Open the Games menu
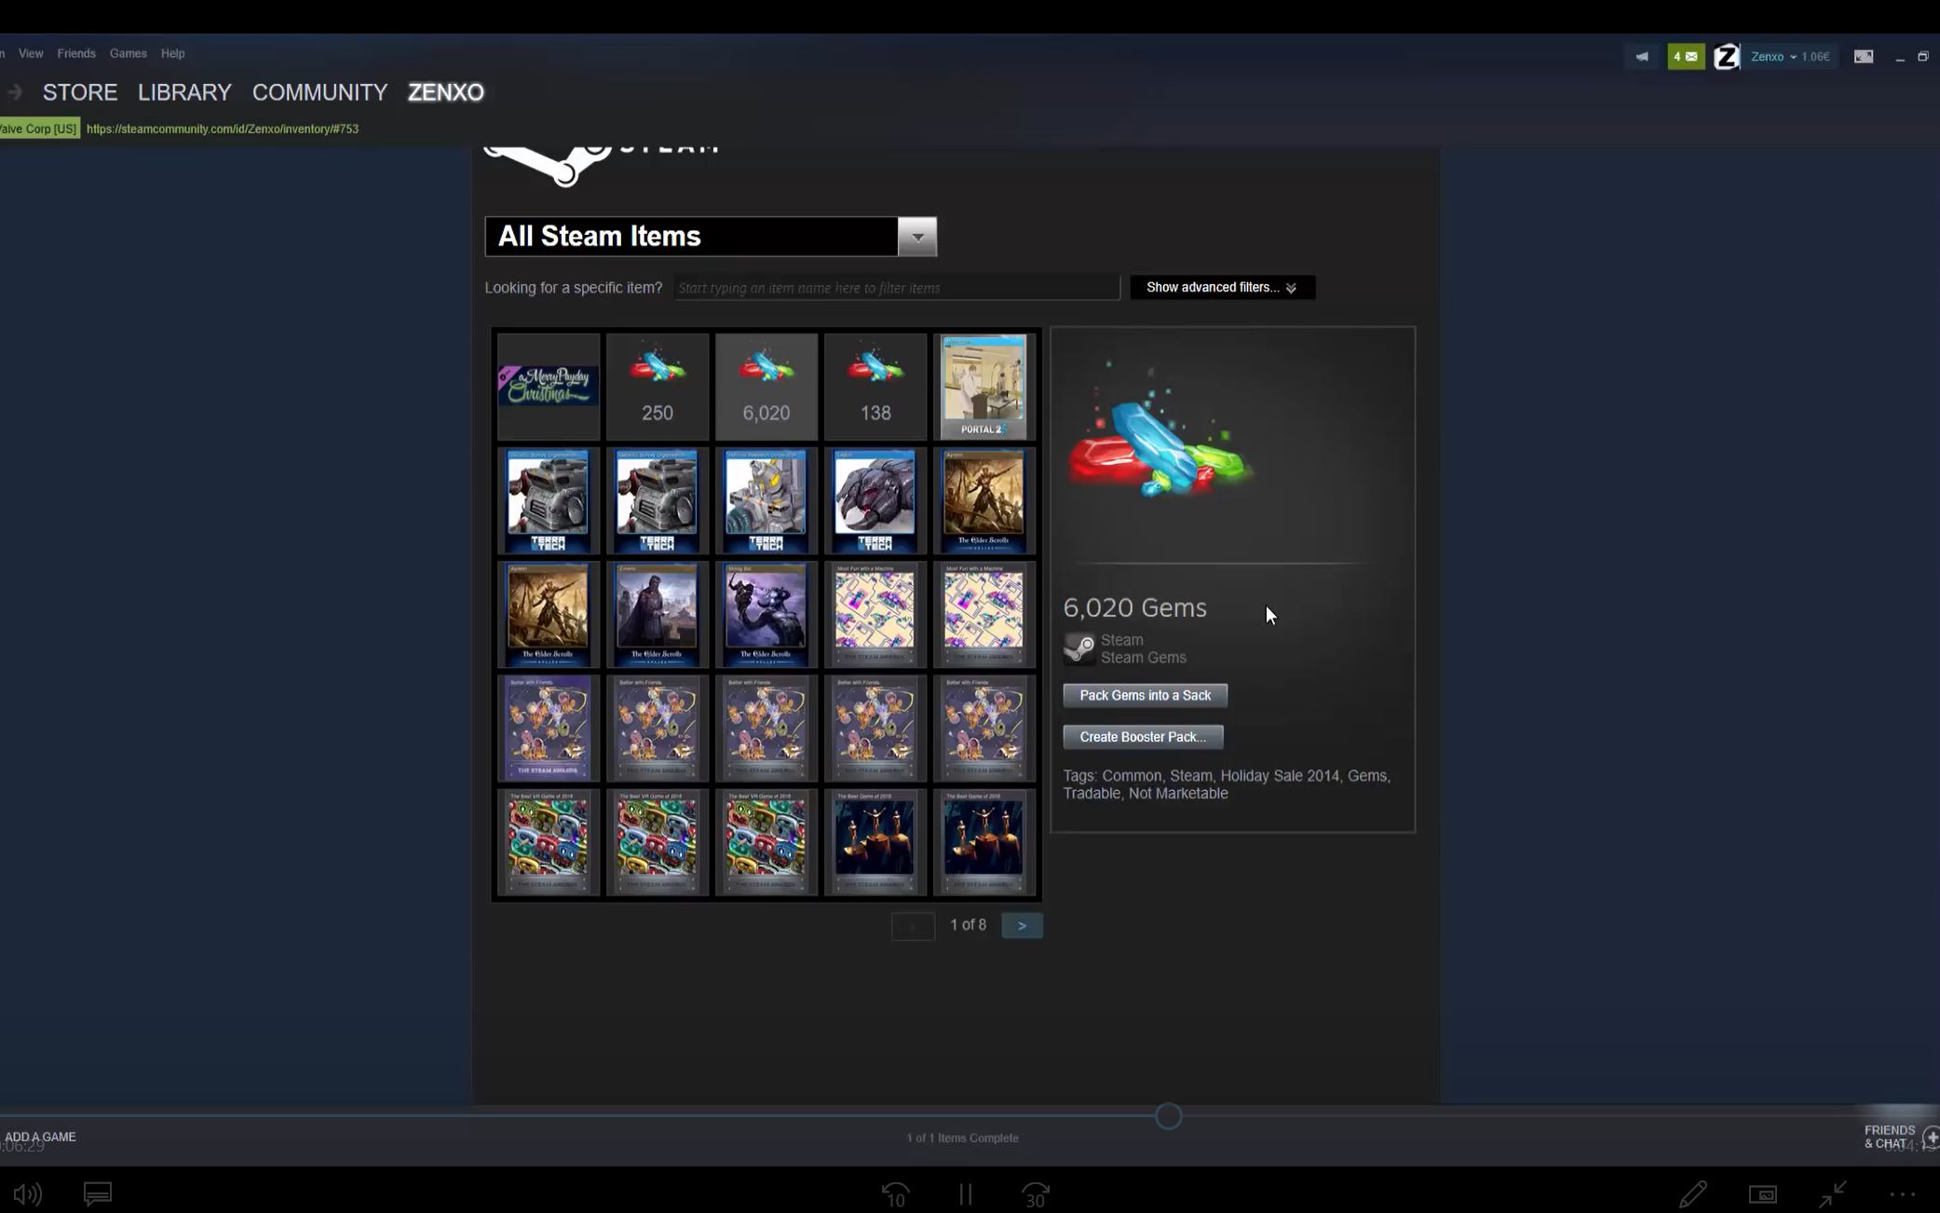The width and height of the screenshot is (1940, 1213). 128,53
